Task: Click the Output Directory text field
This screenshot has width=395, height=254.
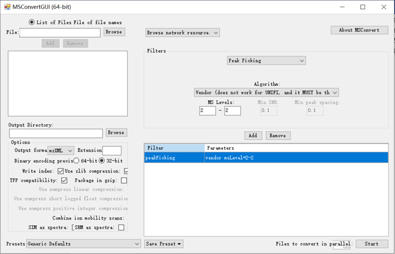Action: coord(56,134)
